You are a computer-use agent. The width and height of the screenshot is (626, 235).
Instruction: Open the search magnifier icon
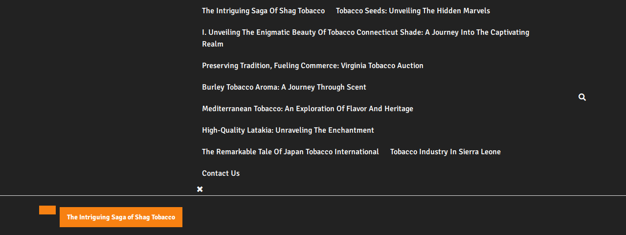click(x=582, y=97)
